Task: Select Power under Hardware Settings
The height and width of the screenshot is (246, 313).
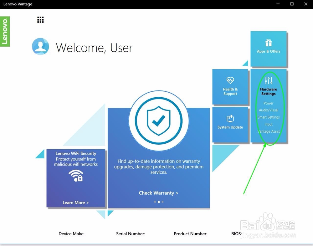Action: click(x=269, y=103)
